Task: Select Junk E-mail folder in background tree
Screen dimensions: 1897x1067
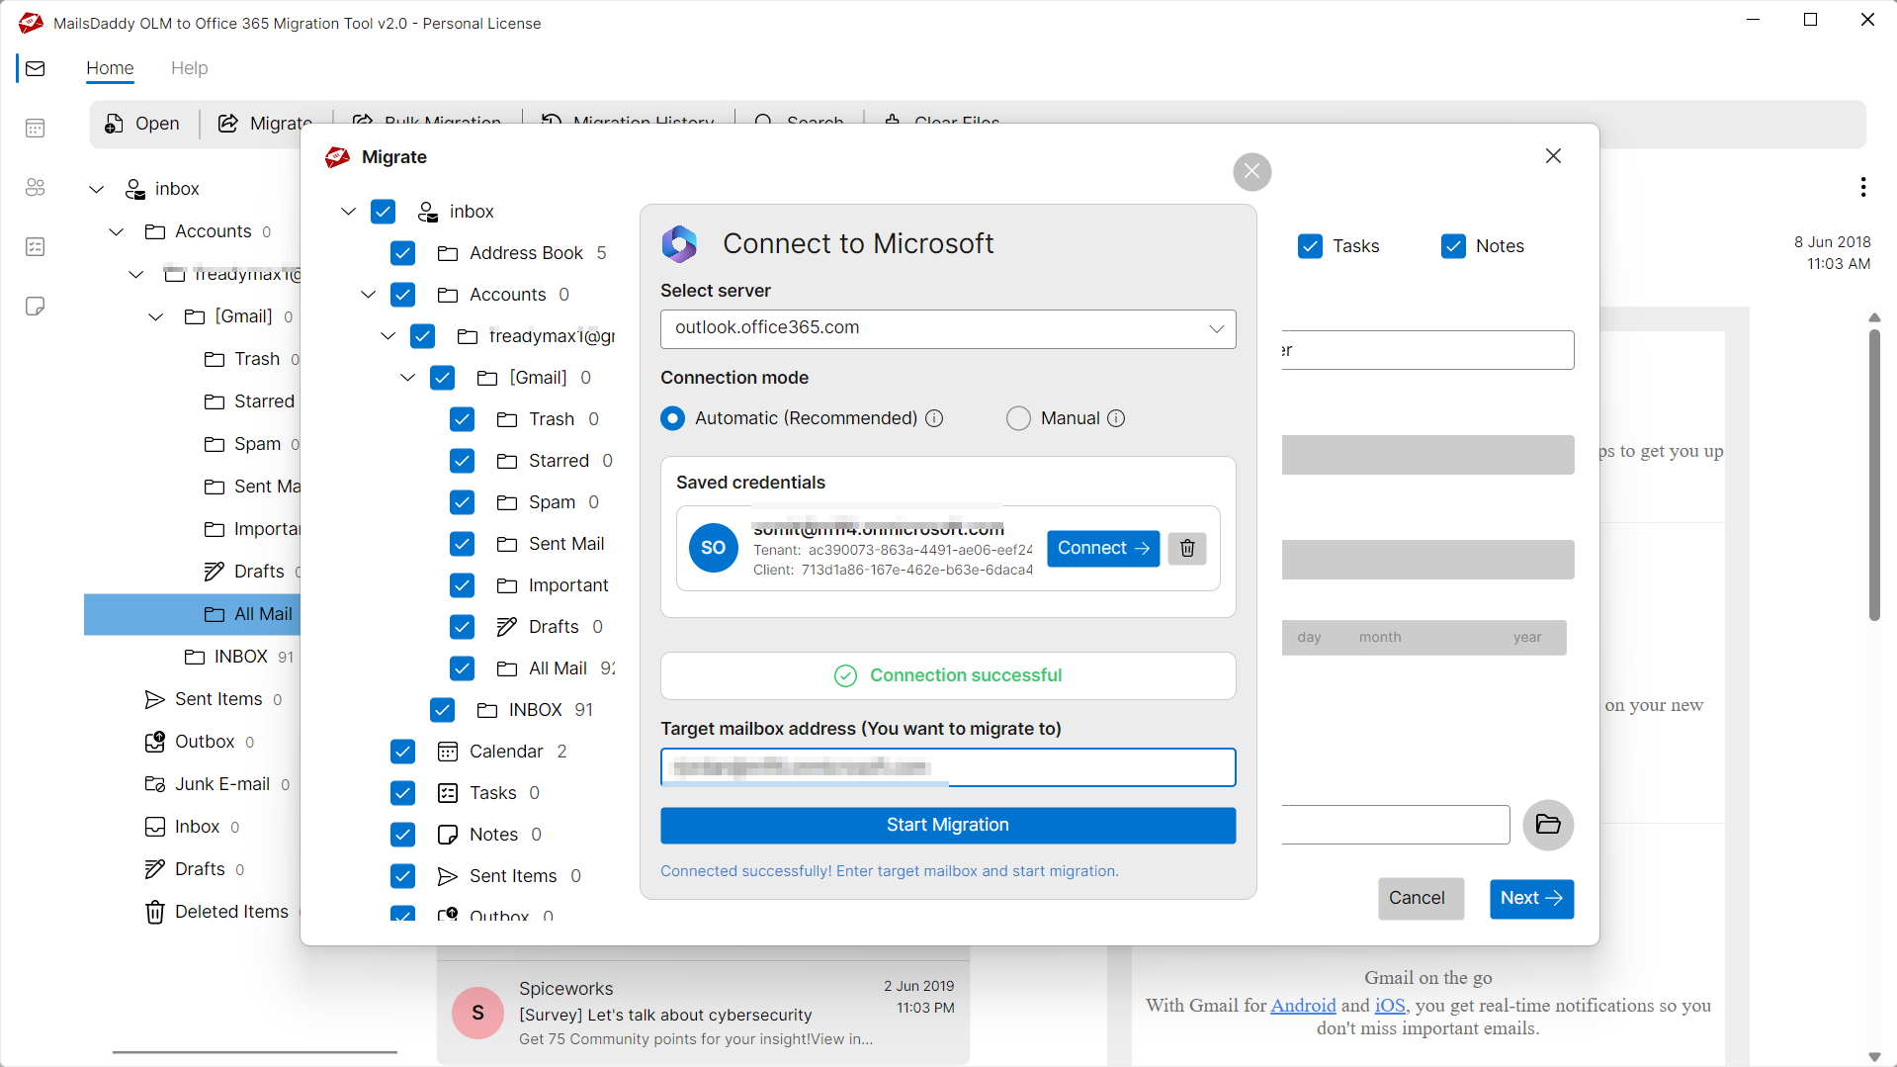Action: [x=222, y=784]
